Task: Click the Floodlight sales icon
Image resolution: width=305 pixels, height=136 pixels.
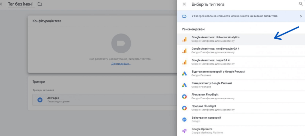Action: click(x=184, y=108)
